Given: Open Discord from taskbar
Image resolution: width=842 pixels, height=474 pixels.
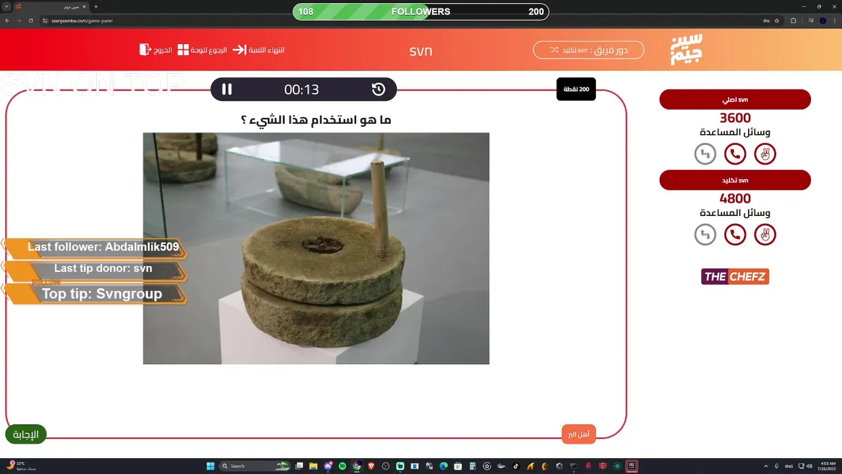Looking at the screenshot, I should [x=328, y=466].
